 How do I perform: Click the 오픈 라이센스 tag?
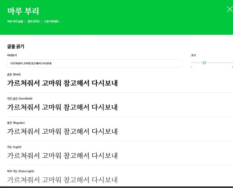pyautogui.click(x=52, y=21)
